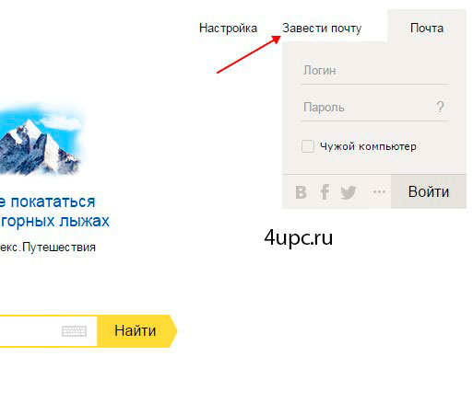473x403 pixels.
Task: Focus the Пароль input field
Action: point(367,108)
